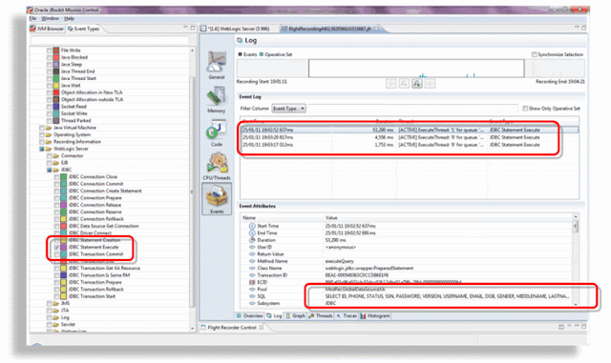
Task: Check the JDBC Transaction Commit checkbox
Action: [57, 254]
